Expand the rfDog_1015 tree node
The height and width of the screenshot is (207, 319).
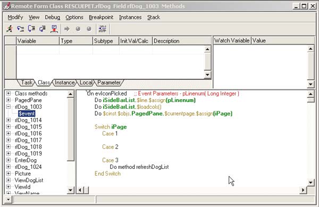coord(9,127)
